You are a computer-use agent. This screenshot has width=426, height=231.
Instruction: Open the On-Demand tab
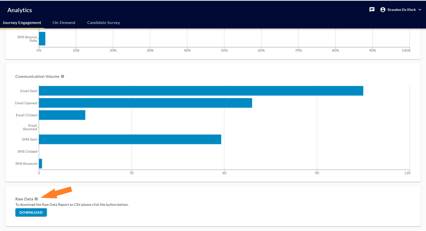[64, 23]
